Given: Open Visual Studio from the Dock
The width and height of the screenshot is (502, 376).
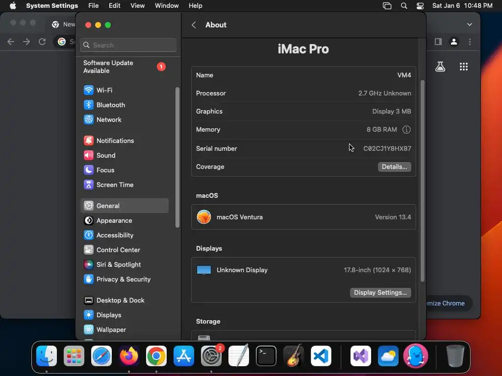Looking at the screenshot, I should tap(361, 356).
